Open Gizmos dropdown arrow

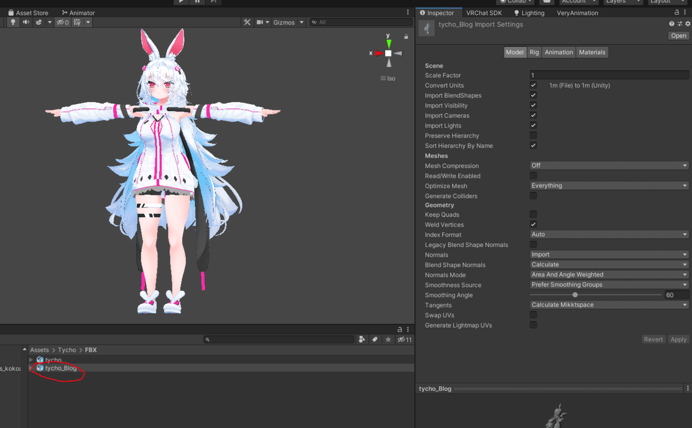(302, 22)
